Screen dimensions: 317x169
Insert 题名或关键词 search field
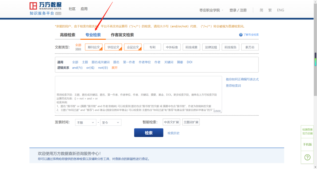pos(100,62)
